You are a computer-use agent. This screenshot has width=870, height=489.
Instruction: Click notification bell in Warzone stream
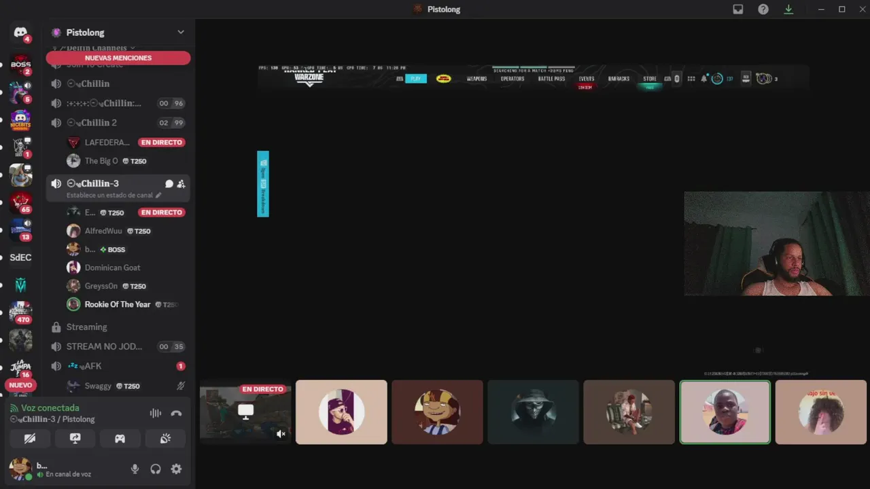(x=704, y=79)
